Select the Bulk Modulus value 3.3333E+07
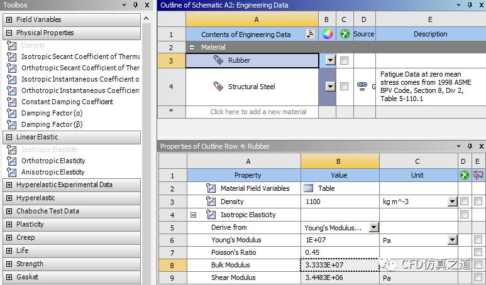The image size is (486, 285). [340, 265]
